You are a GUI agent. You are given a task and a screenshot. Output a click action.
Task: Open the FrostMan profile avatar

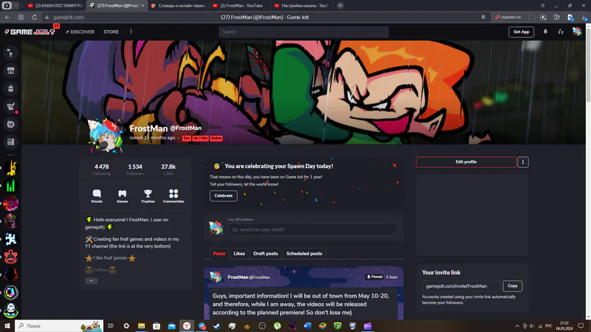106,136
